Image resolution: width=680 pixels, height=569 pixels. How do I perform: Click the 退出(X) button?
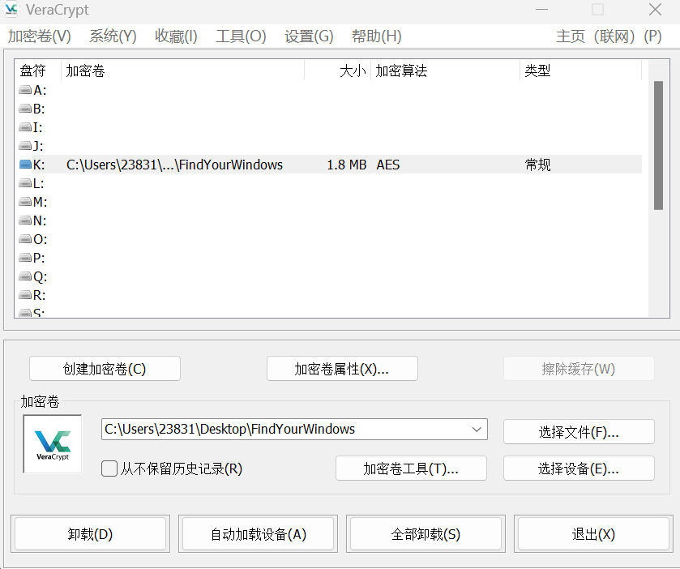(593, 534)
